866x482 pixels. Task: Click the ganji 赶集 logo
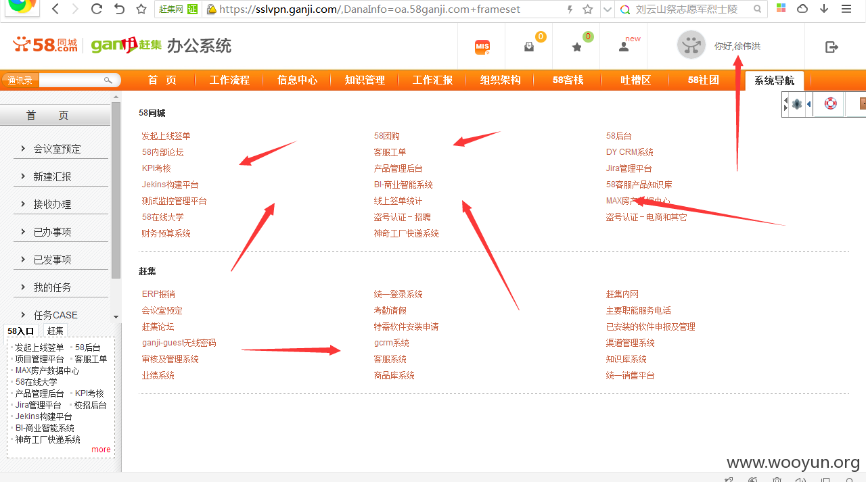tap(127, 45)
